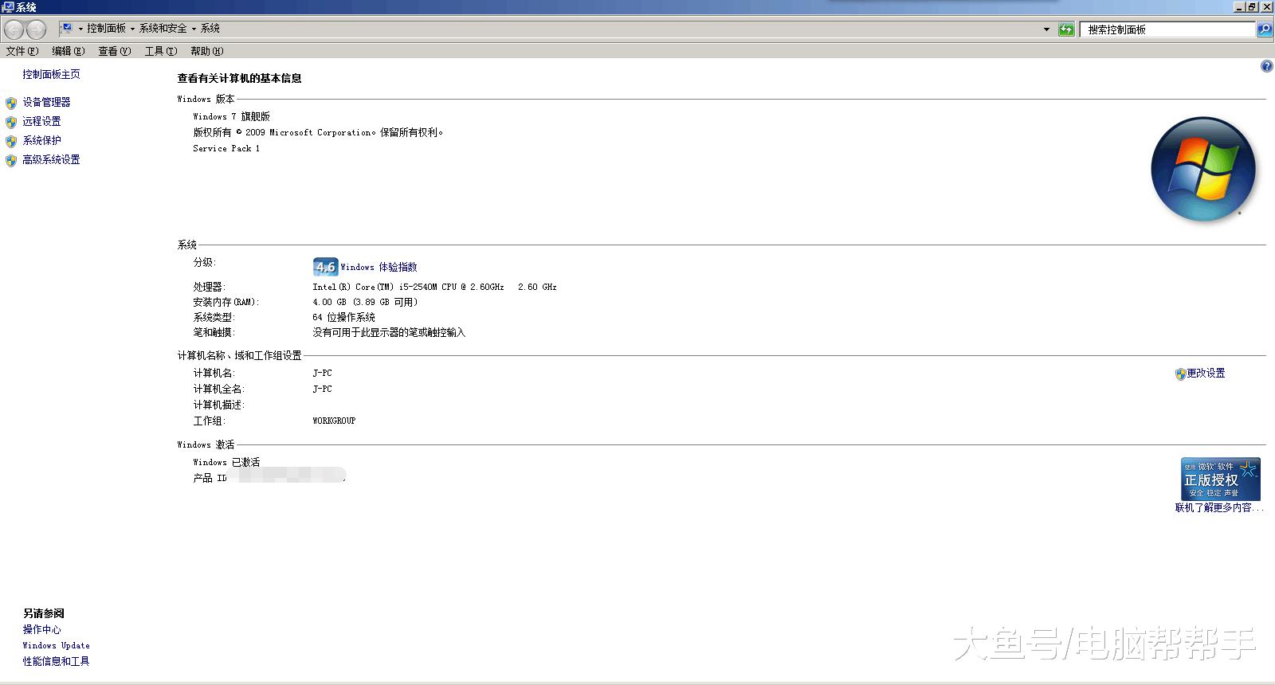This screenshot has height=685, width=1275.
Task: Click the 没有可用于此显示器的笔或触控输入 text
Action: pos(389,332)
